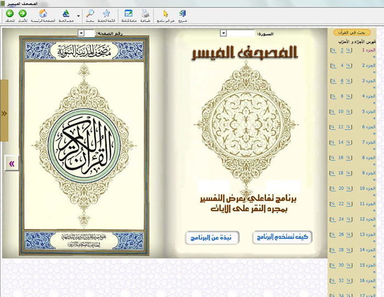The image size is (384, 297).
Task: Open الجزء 6 link
Action: (369, 127)
